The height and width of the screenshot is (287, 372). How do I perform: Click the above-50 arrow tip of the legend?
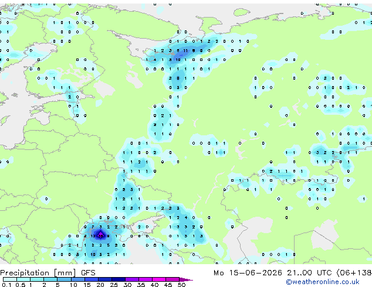[186, 279]
